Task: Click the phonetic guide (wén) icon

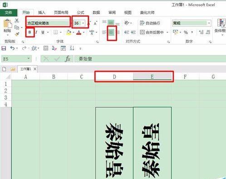Action: click(92, 32)
